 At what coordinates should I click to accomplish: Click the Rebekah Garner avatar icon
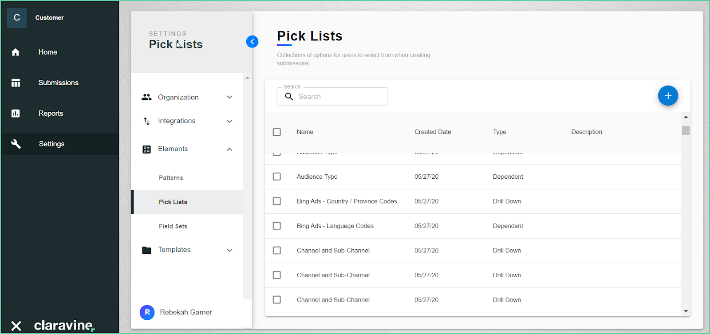pos(147,312)
